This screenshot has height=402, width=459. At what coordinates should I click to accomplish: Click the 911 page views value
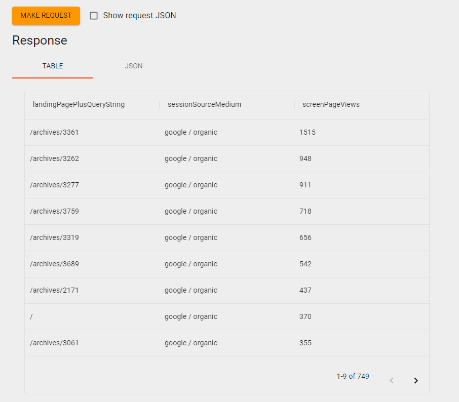(305, 185)
